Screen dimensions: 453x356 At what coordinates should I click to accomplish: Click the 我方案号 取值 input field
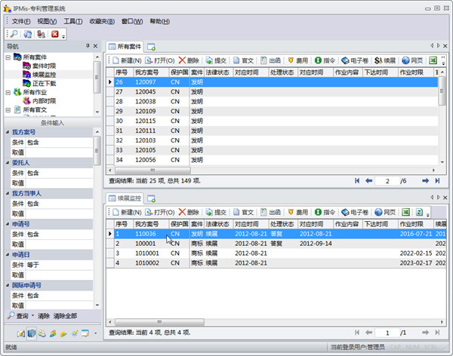tap(59, 152)
